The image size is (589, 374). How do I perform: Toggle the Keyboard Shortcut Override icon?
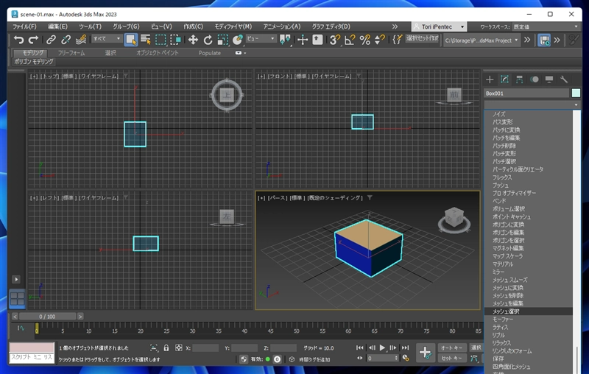click(317, 40)
